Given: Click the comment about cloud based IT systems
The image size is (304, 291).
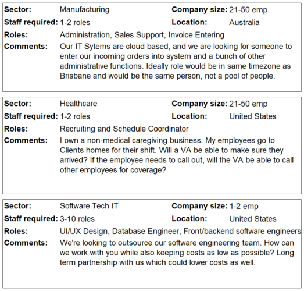Looking at the screenshot, I should 176,61.
